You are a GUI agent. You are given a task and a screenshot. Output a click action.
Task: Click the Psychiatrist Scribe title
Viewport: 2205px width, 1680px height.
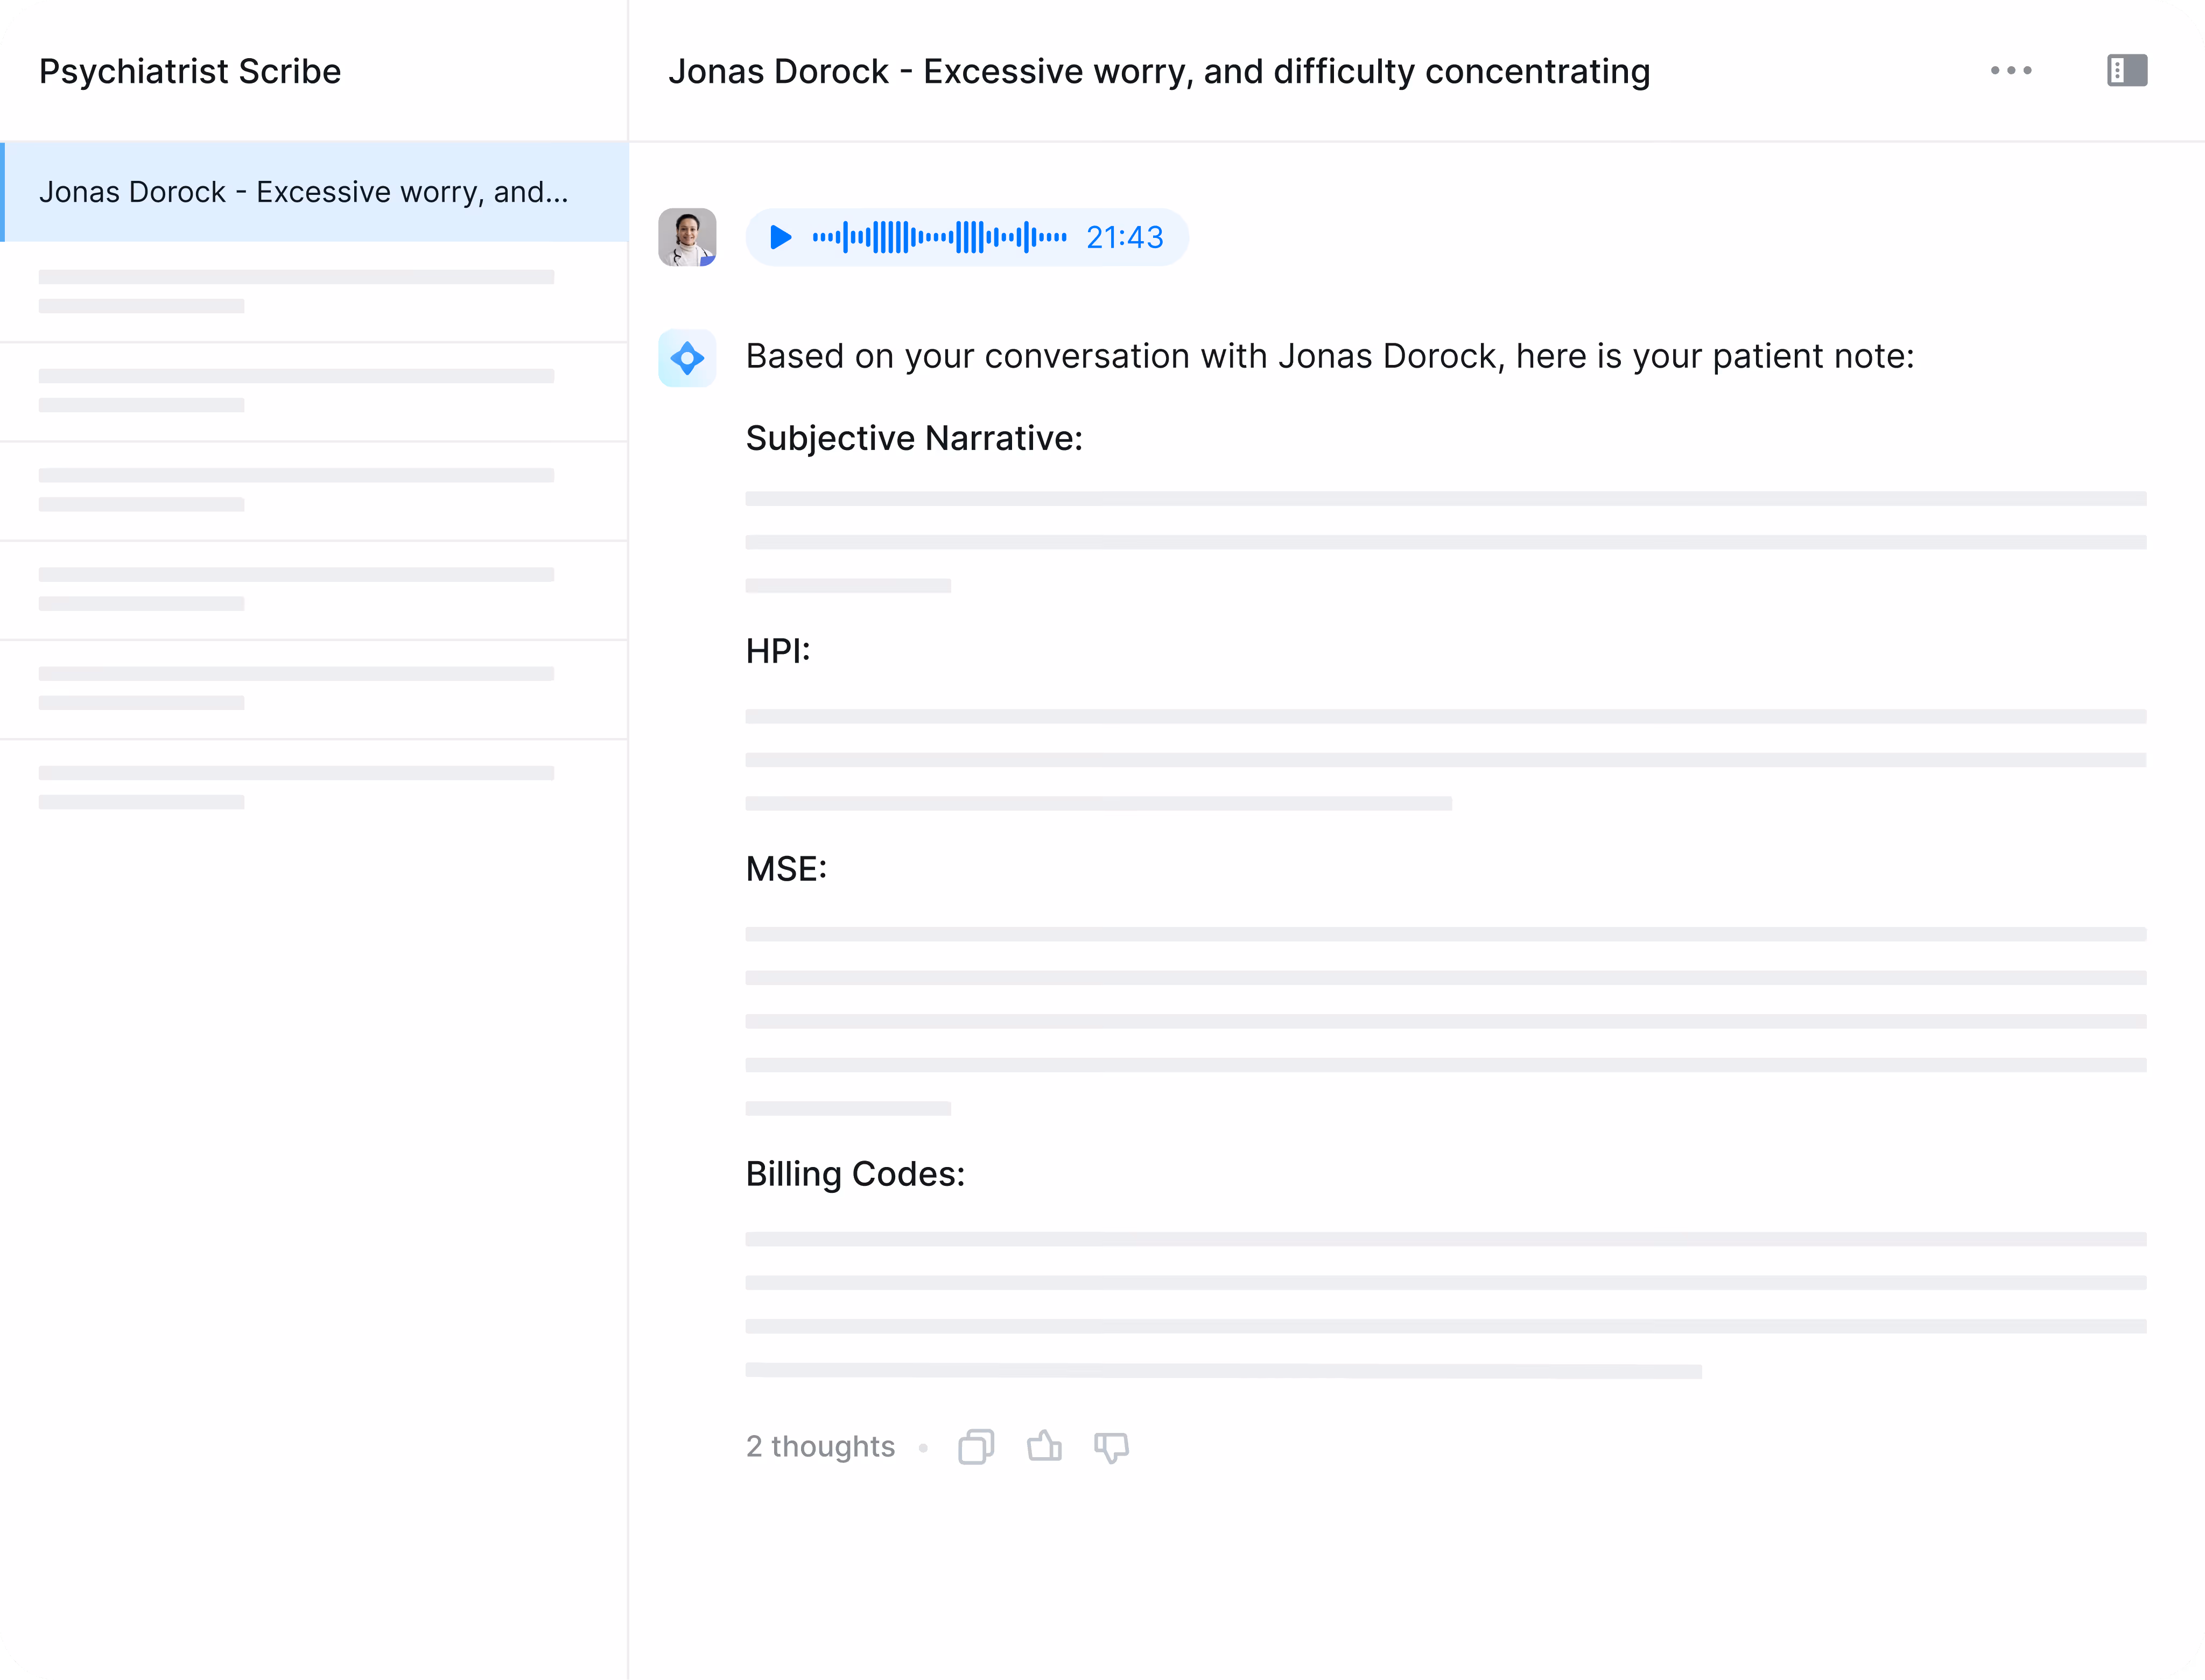pyautogui.click(x=190, y=72)
